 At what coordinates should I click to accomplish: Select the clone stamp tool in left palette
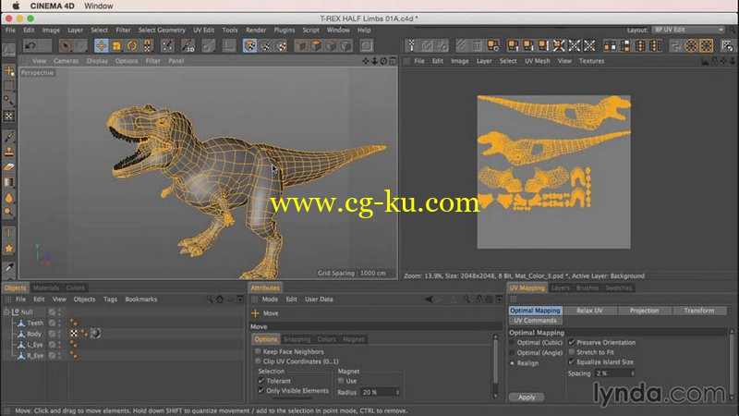(x=9, y=152)
